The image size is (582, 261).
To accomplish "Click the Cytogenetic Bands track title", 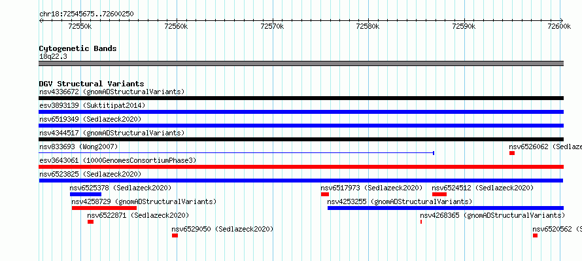I will (x=78, y=48).
